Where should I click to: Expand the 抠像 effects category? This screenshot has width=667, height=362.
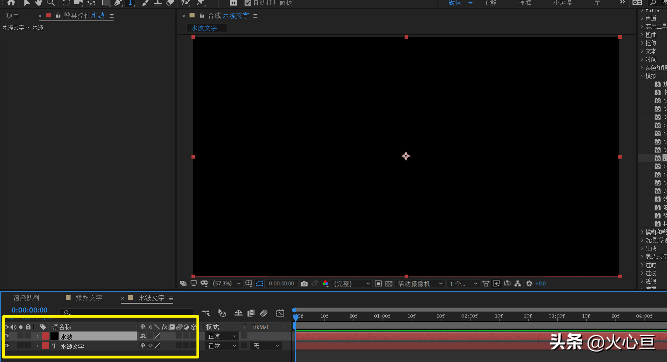coord(642,43)
